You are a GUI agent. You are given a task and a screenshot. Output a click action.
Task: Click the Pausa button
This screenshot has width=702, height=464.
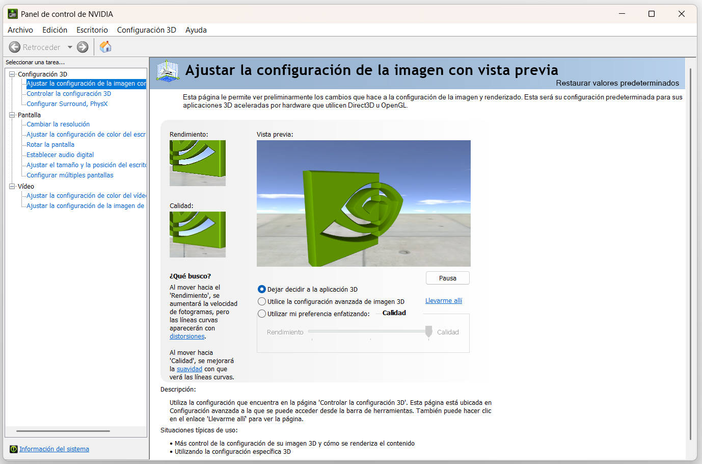pyautogui.click(x=448, y=278)
